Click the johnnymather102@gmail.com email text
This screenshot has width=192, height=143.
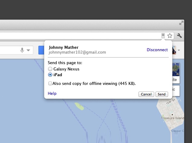click(77, 52)
